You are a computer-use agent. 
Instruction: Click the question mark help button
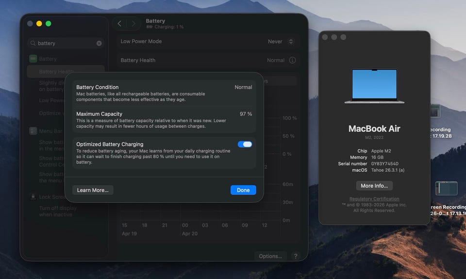point(295,256)
